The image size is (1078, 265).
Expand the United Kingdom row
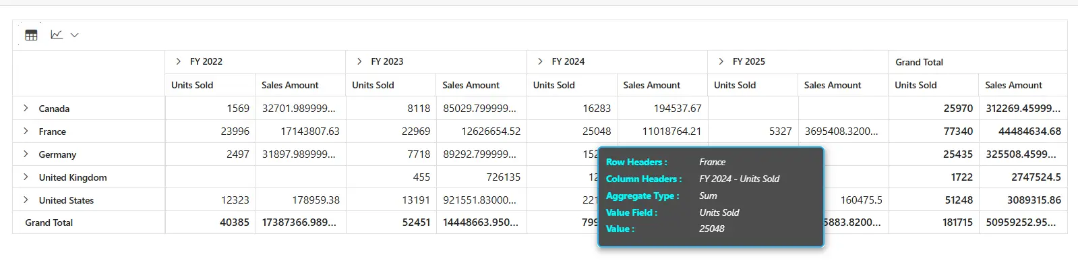tap(26, 177)
